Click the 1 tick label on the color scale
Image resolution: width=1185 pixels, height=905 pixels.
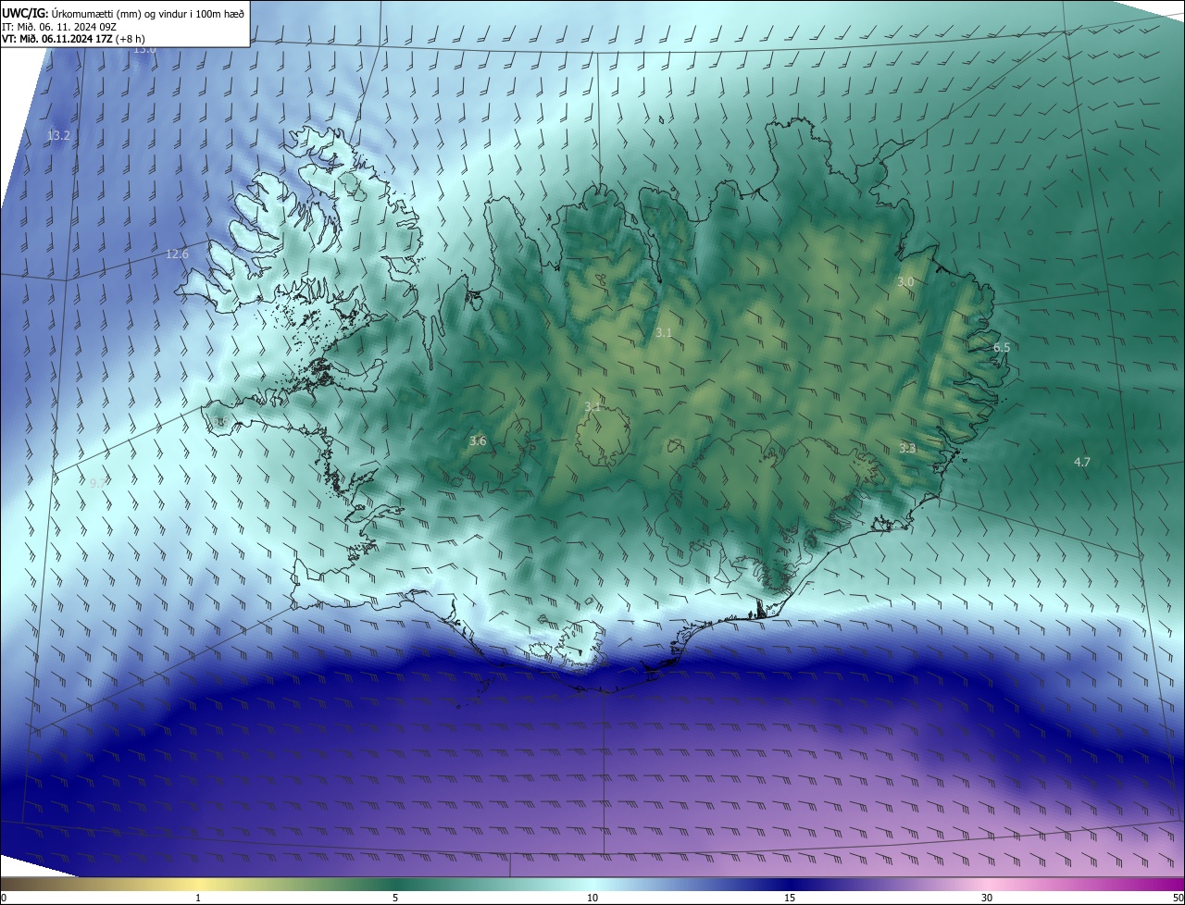(198, 898)
